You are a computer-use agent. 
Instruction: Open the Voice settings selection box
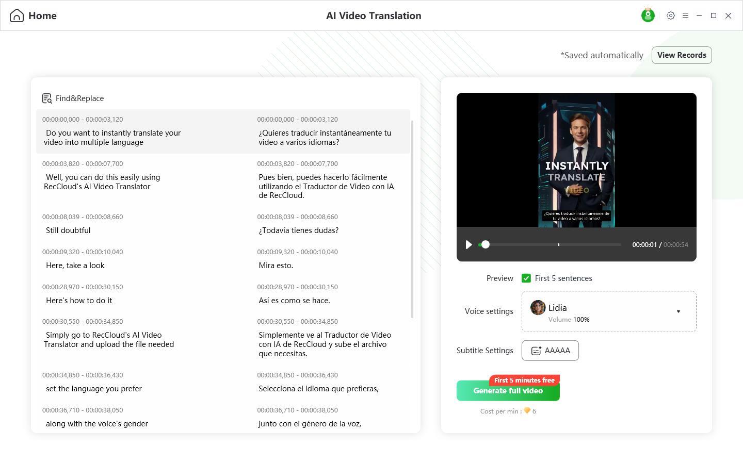[609, 311]
